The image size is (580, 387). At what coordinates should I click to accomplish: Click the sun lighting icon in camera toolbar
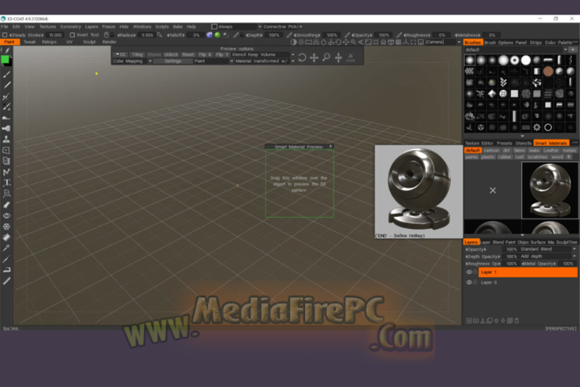(x=301, y=42)
